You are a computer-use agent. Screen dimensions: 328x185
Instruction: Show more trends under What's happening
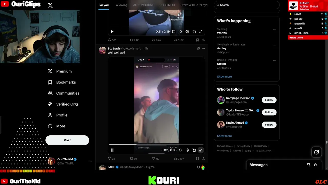(x=224, y=77)
